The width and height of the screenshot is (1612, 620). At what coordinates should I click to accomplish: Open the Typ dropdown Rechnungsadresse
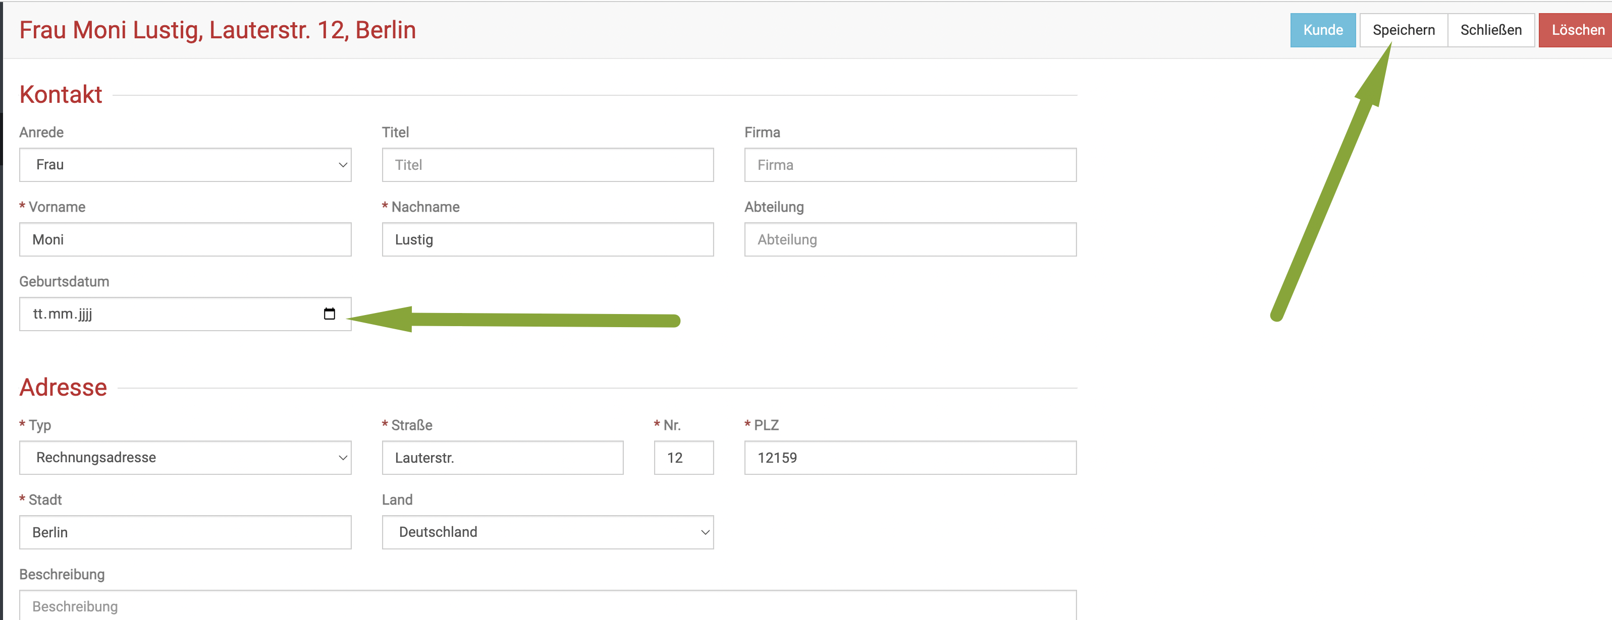(185, 458)
